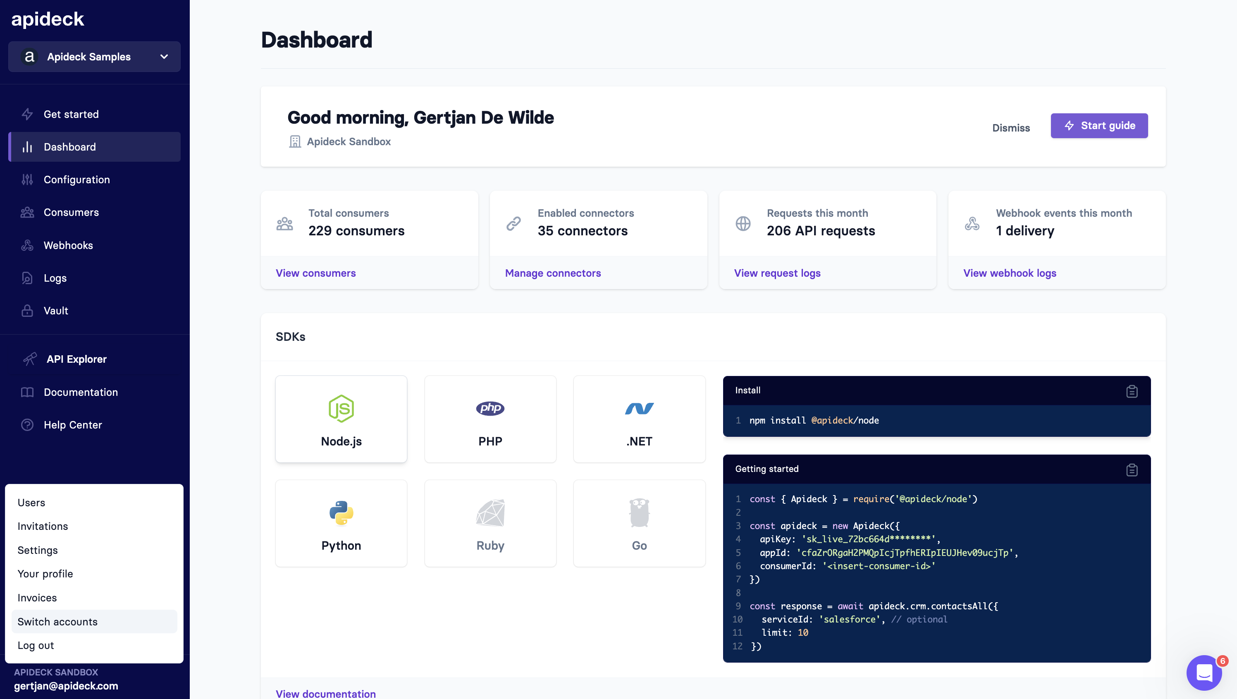This screenshot has height=699, width=1237.
Task: Copy the Getting started code snippet
Action: (x=1132, y=470)
